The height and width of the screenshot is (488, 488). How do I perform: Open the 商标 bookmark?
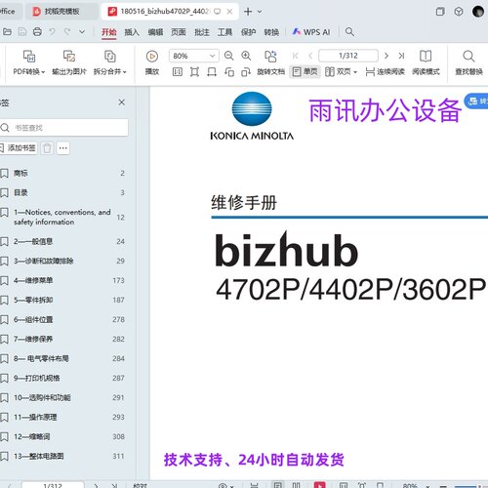click(62, 173)
